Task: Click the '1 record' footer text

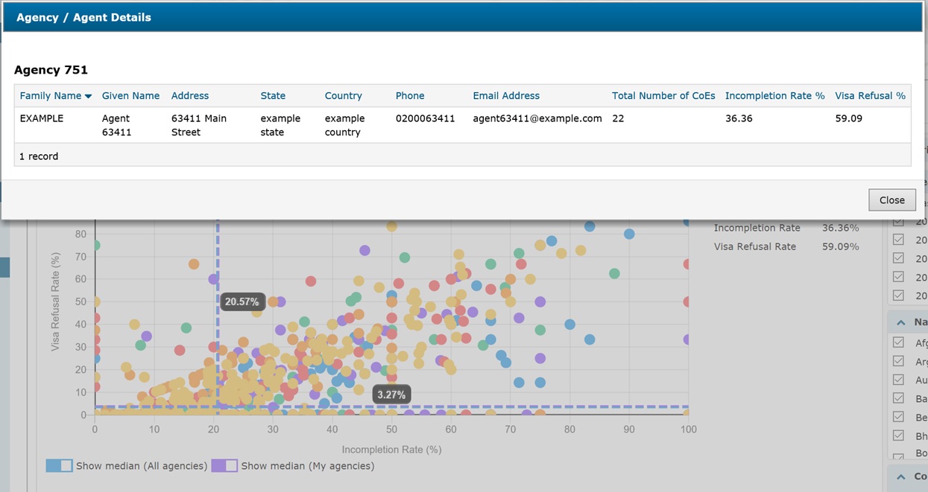Action: 39,156
